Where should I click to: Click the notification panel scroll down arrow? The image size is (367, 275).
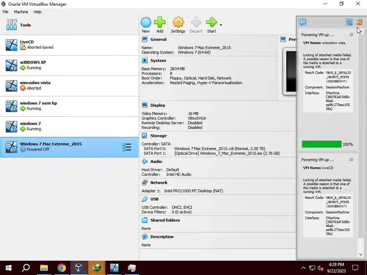pos(361,255)
